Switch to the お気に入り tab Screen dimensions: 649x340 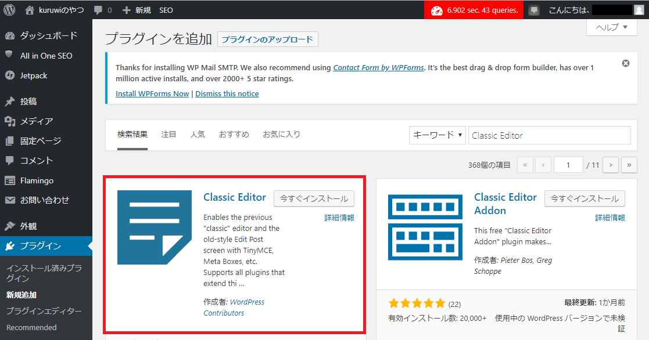coord(281,134)
